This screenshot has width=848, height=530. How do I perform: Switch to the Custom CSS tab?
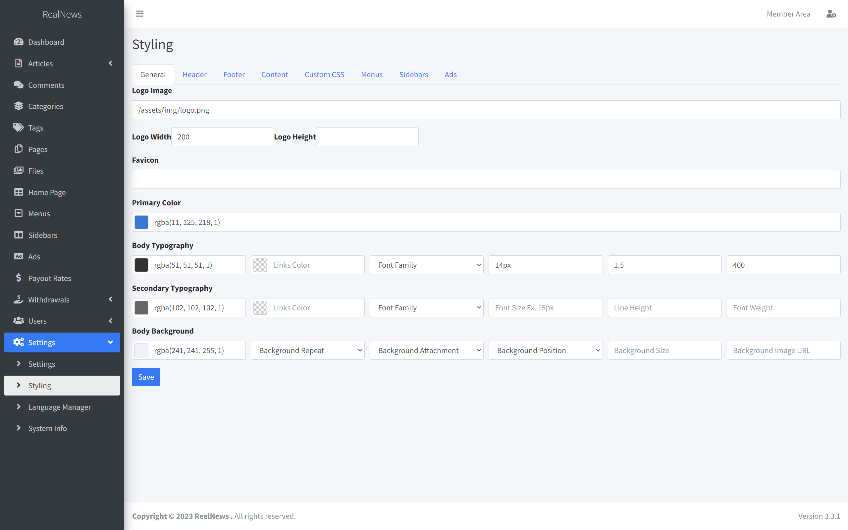(324, 74)
